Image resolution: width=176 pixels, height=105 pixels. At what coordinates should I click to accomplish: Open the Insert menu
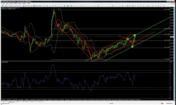coord(11,3)
